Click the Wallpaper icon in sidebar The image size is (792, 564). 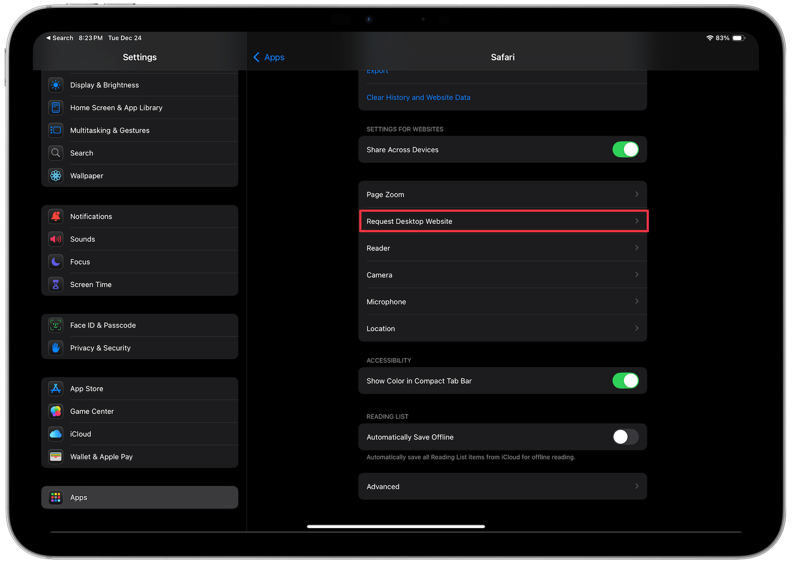click(56, 175)
